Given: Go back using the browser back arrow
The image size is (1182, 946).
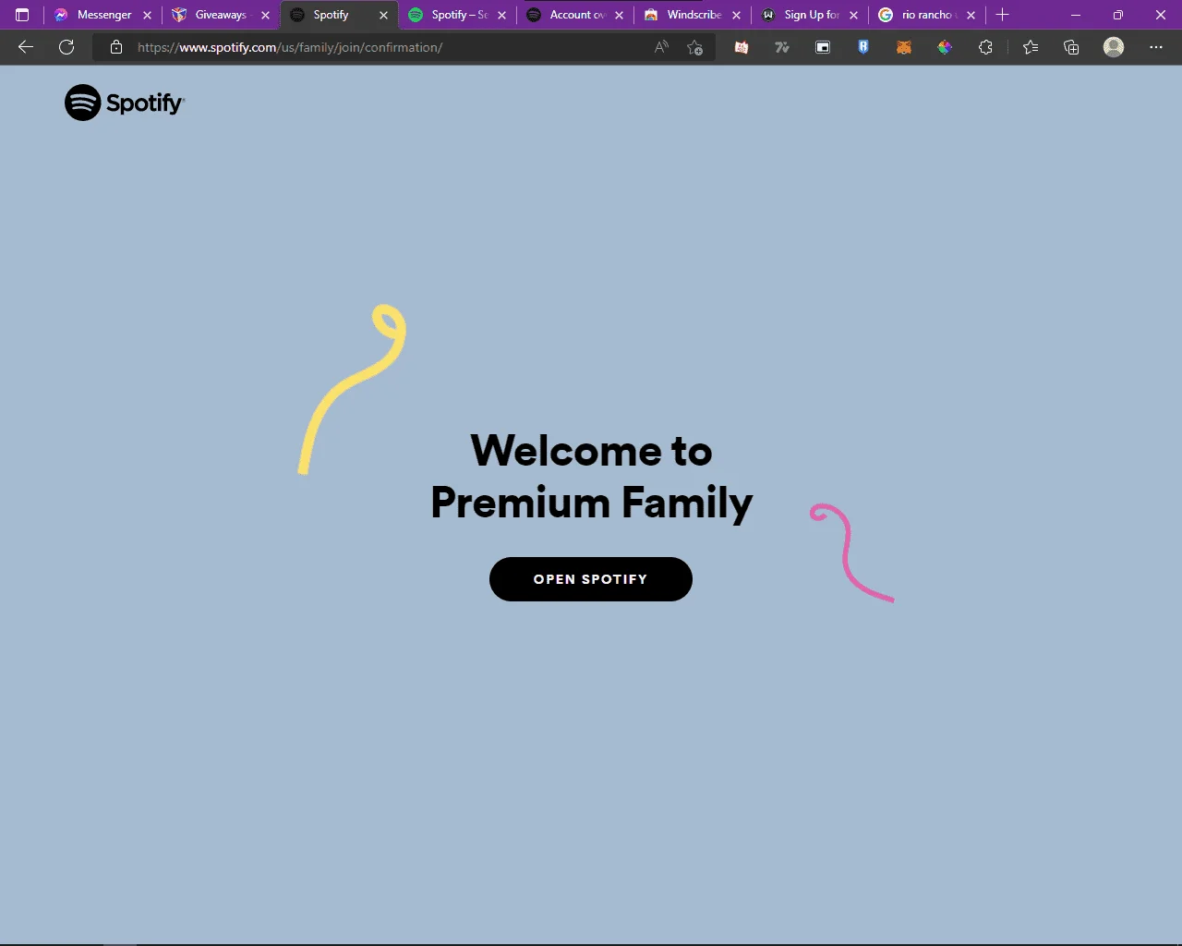Looking at the screenshot, I should 26,47.
